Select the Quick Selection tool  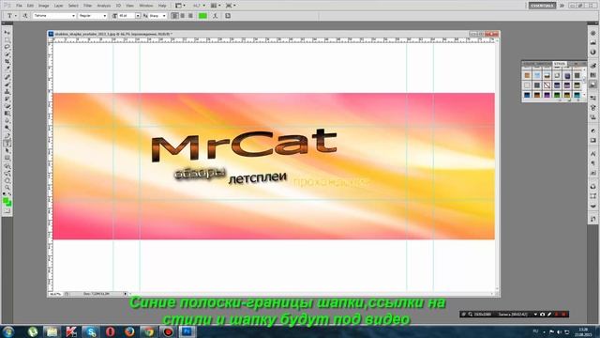[x=7, y=54]
